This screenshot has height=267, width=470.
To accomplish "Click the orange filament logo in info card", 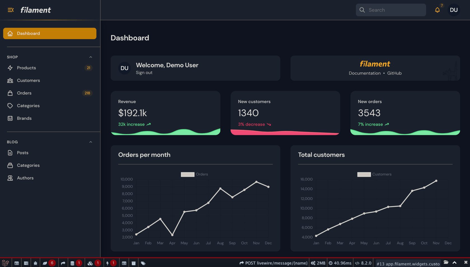I will click(375, 64).
